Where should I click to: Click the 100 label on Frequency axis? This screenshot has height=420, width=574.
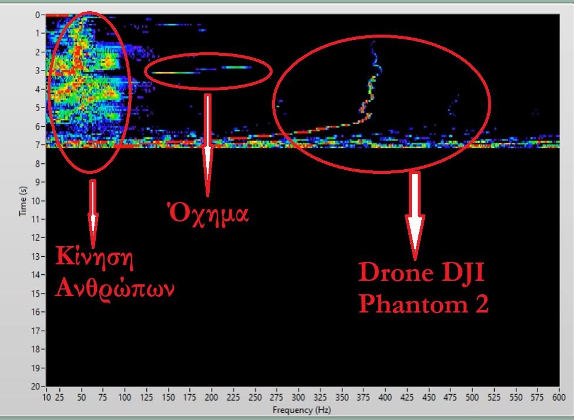tap(125, 398)
